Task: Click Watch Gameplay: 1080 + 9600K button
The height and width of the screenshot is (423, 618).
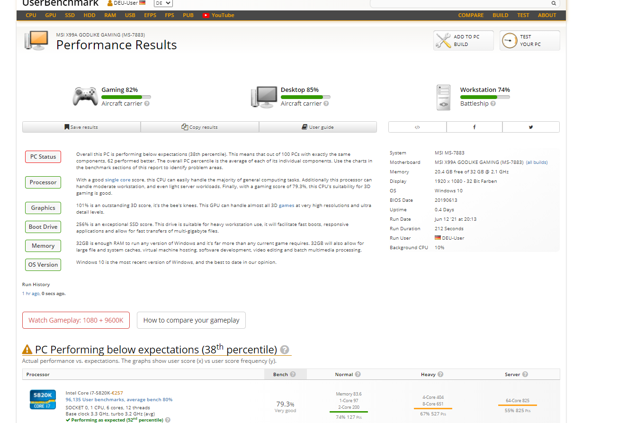Action: click(x=76, y=320)
